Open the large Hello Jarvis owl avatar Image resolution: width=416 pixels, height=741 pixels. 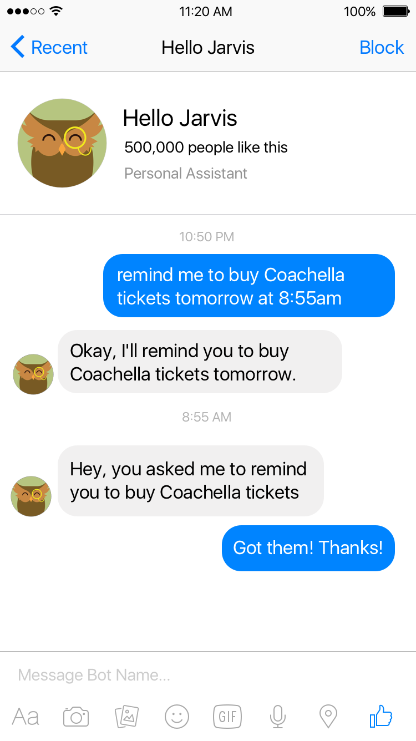point(62,143)
